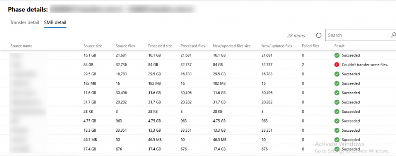Sort by Failed files column header
Screen dimensions: 396x156
[311, 46]
